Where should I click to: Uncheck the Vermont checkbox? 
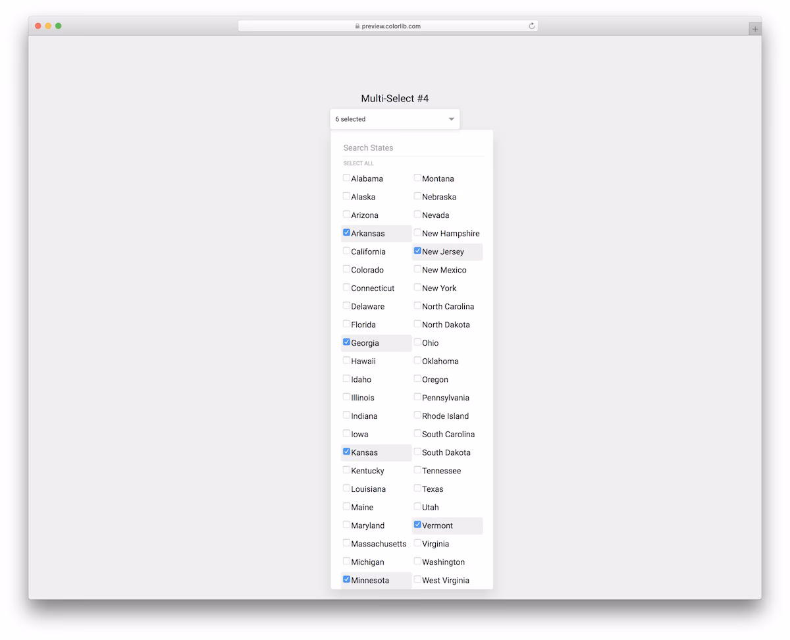tap(417, 525)
